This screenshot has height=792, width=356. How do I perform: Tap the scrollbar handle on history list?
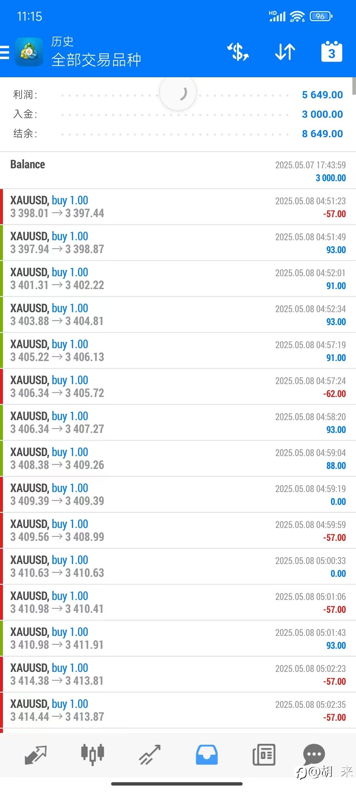click(354, 86)
